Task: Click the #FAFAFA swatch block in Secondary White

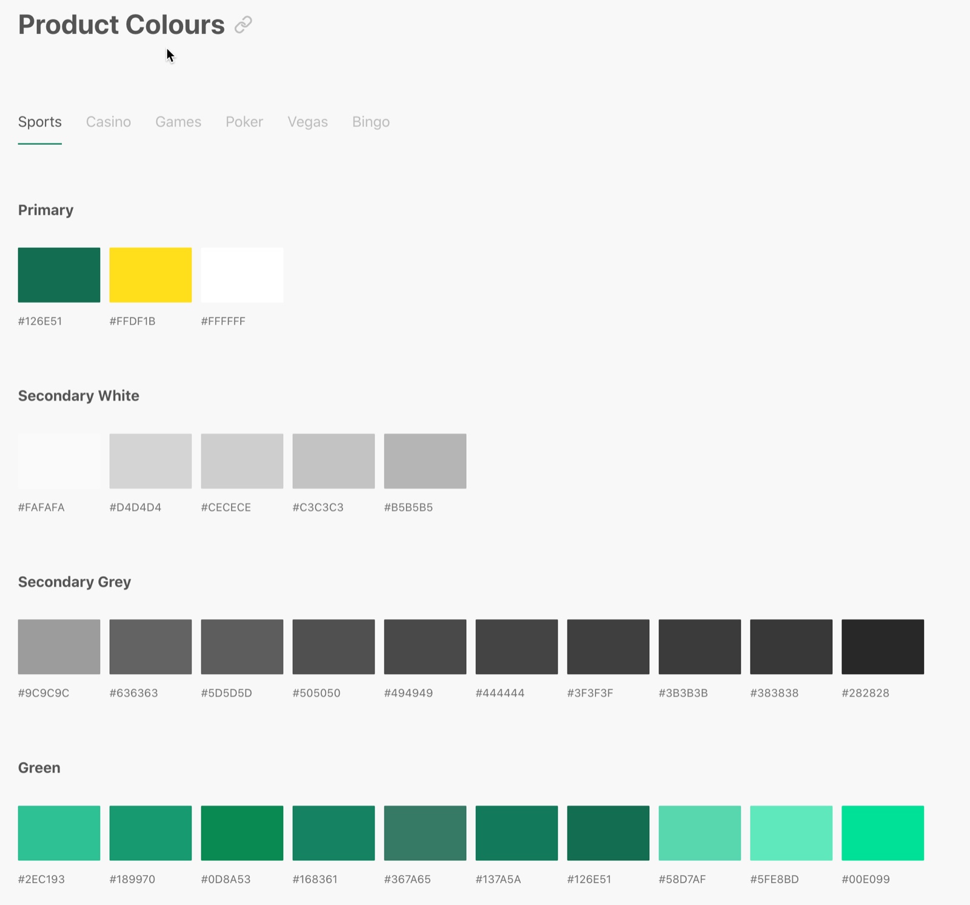Action: (x=59, y=461)
